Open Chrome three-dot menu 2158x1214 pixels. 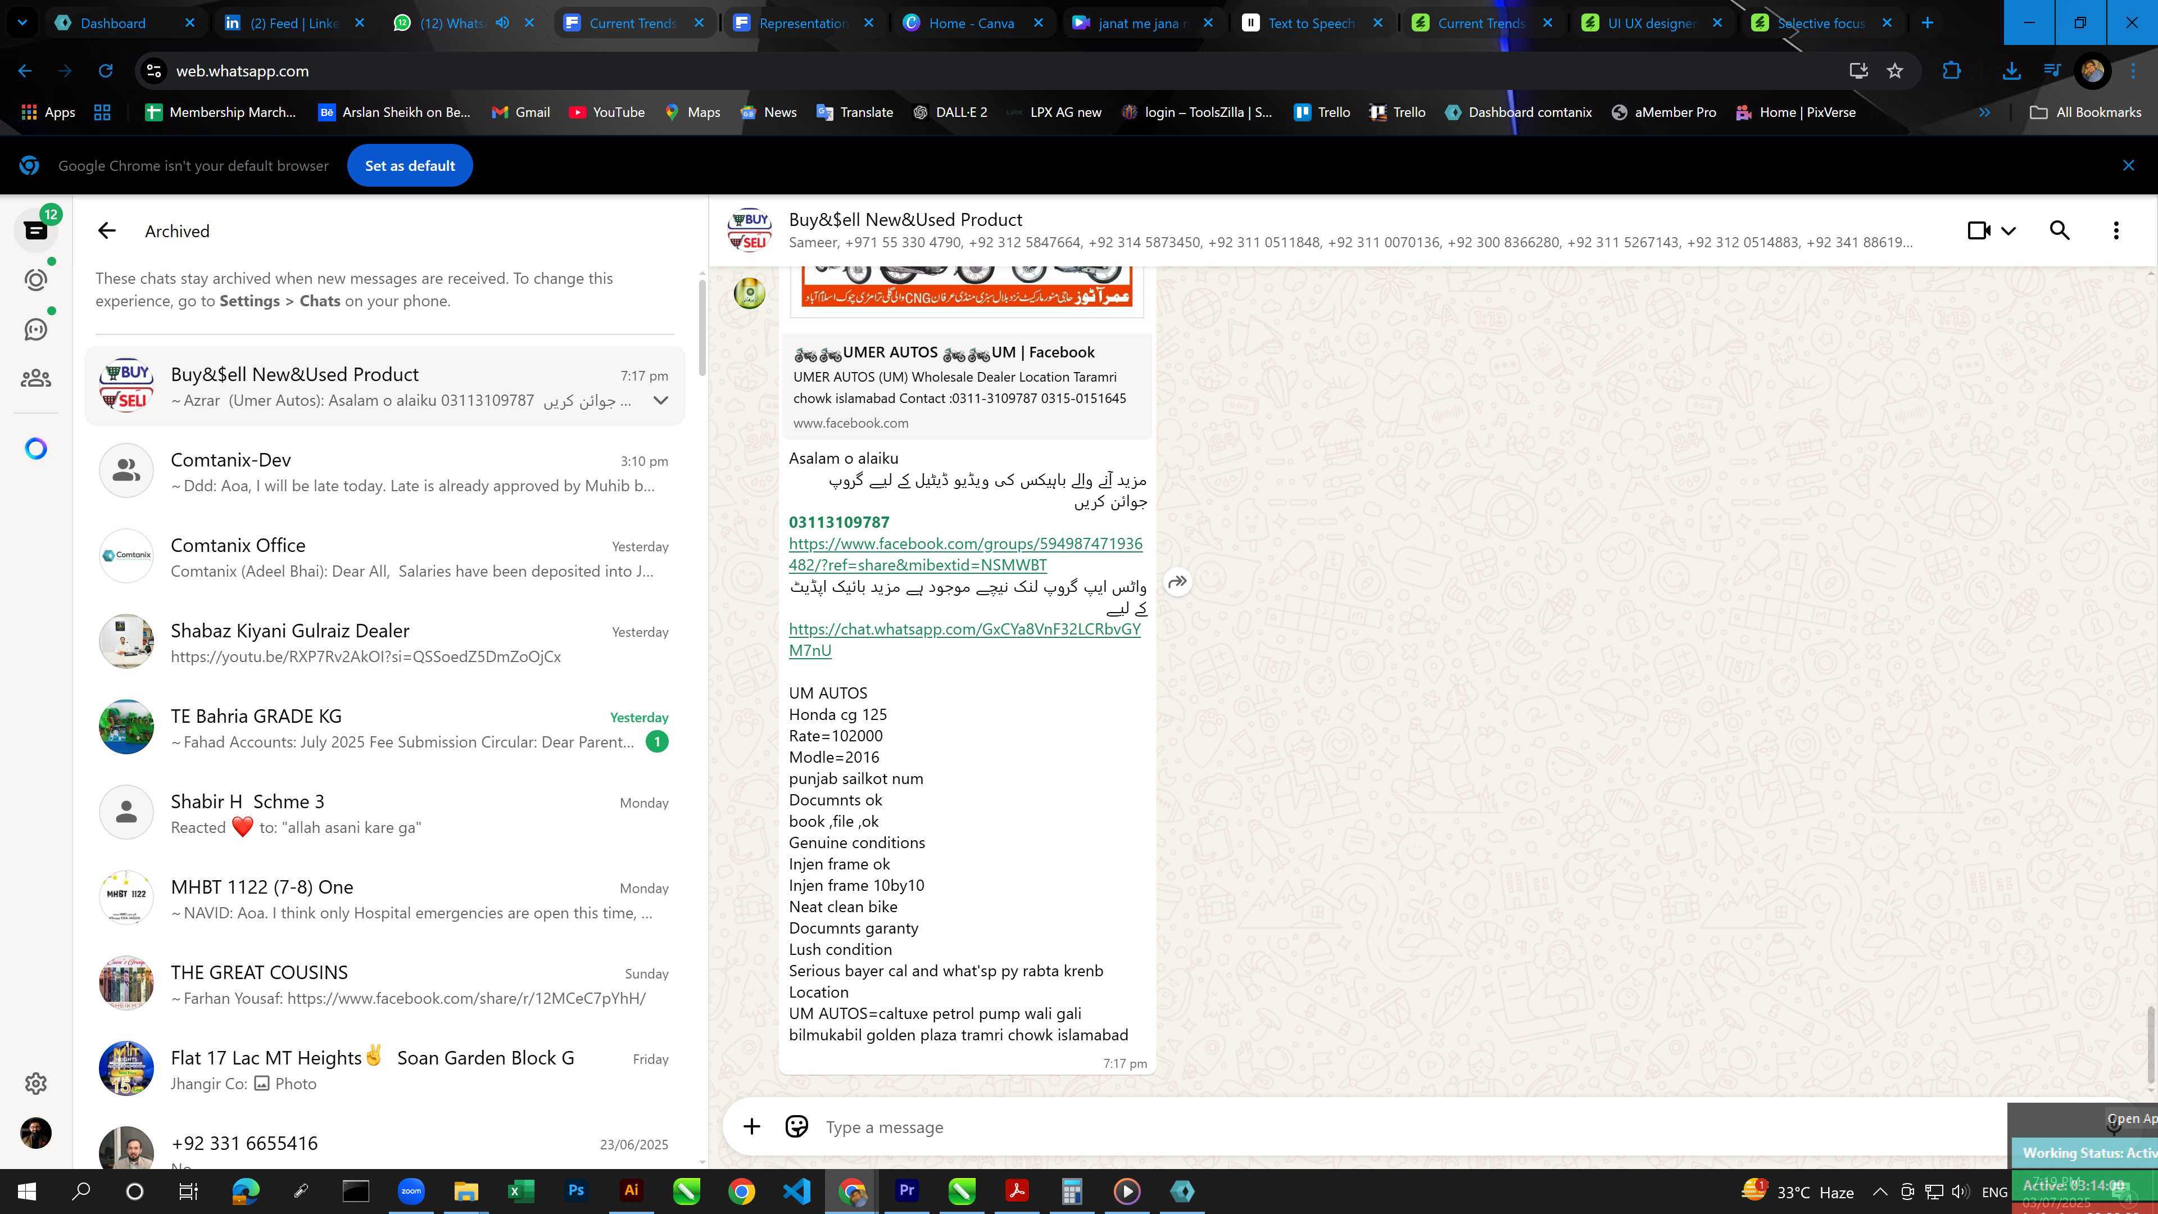(x=2133, y=71)
